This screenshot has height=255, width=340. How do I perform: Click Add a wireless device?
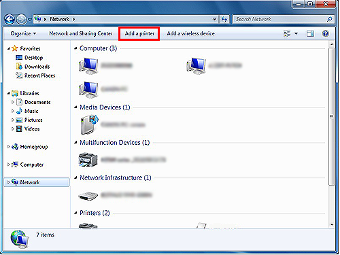click(x=190, y=33)
